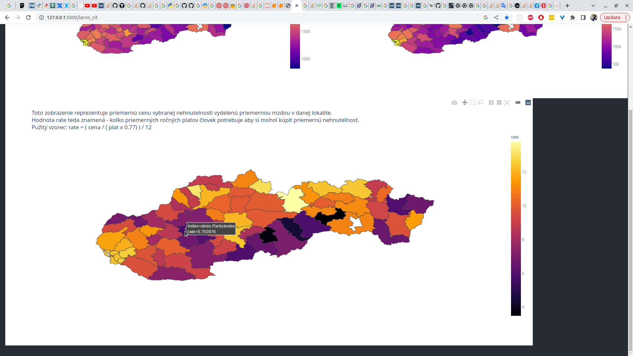Activate the Box Select tool
633x356 pixels.
click(x=473, y=103)
